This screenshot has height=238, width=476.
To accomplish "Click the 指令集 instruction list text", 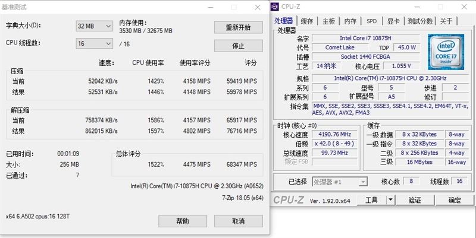I will point(390,109).
